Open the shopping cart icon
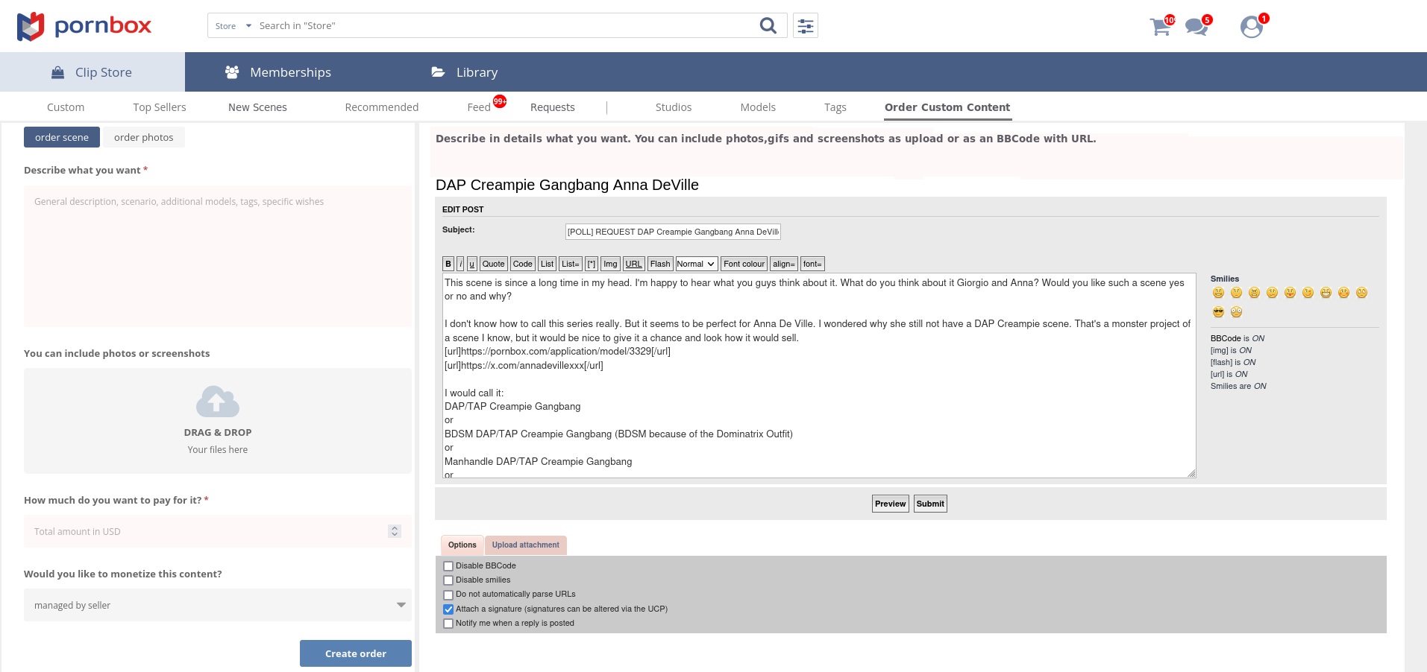The image size is (1427, 672). [x=1160, y=28]
